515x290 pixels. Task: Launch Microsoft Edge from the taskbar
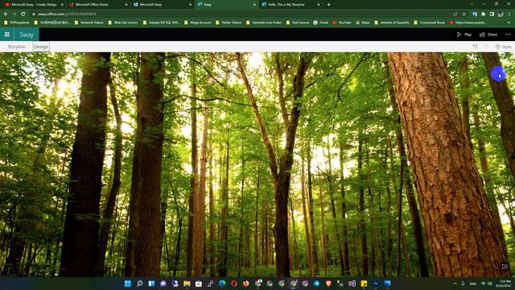point(222,284)
